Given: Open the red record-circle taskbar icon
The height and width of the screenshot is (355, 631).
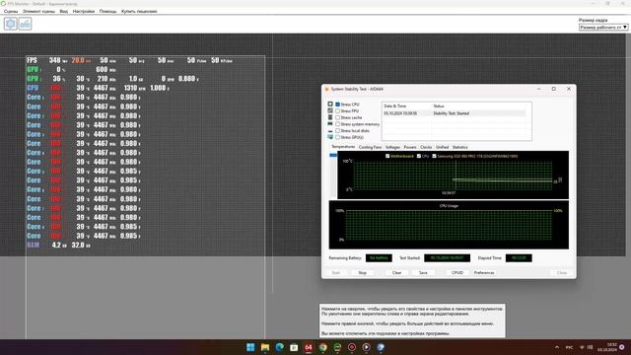Looking at the screenshot, I should [x=352, y=347].
